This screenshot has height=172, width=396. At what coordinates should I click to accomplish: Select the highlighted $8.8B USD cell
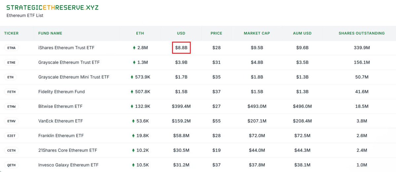coord(181,48)
